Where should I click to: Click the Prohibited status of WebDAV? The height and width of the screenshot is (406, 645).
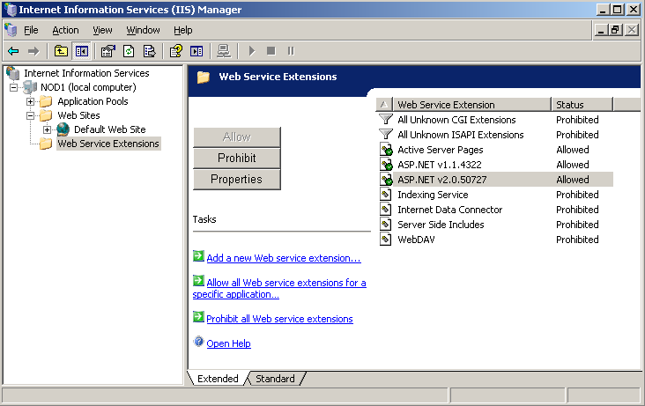click(x=577, y=240)
